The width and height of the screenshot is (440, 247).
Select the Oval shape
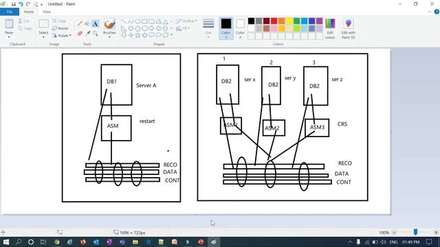tap(137, 21)
